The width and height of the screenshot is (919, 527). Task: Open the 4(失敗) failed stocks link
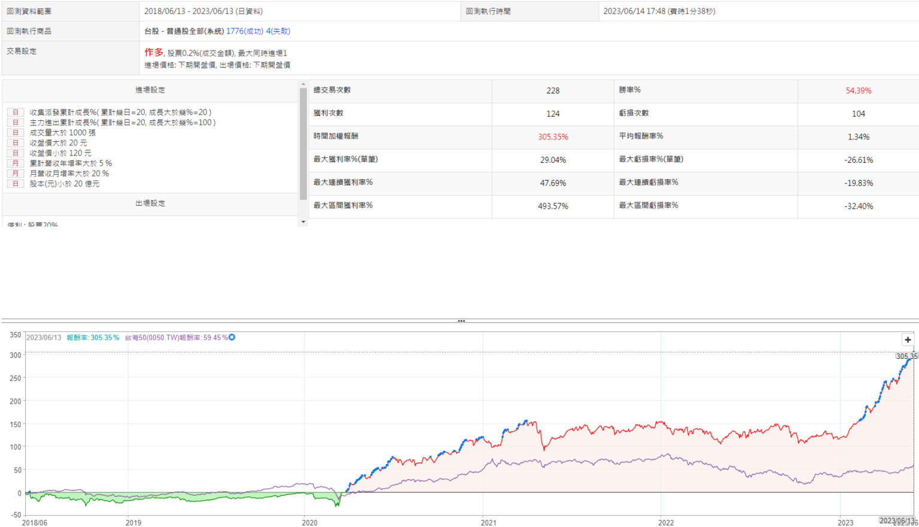278,31
